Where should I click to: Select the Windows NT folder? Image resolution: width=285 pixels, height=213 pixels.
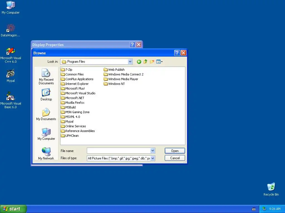tap(114, 84)
